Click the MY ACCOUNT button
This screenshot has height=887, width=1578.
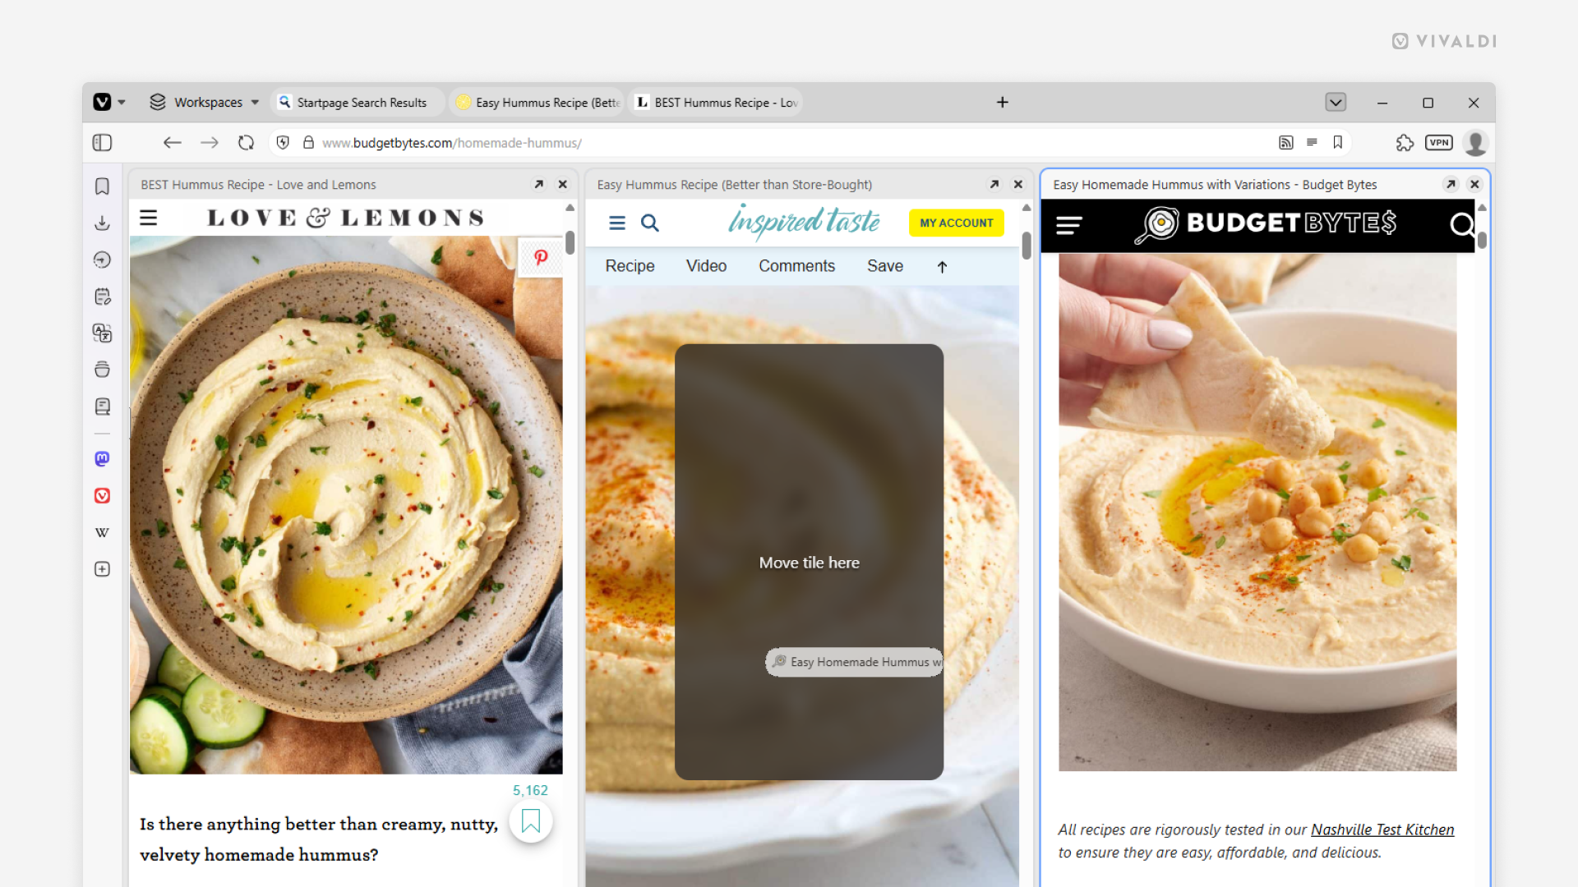coord(956,223)
